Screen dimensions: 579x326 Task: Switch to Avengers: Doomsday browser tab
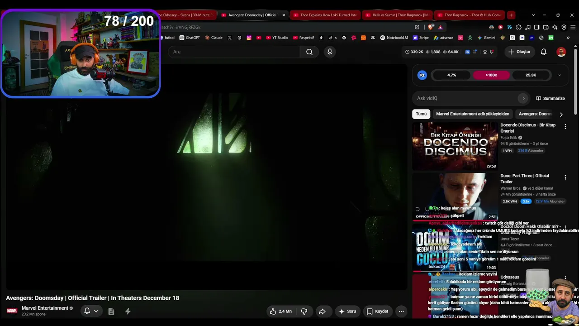[x=252, y=15]
